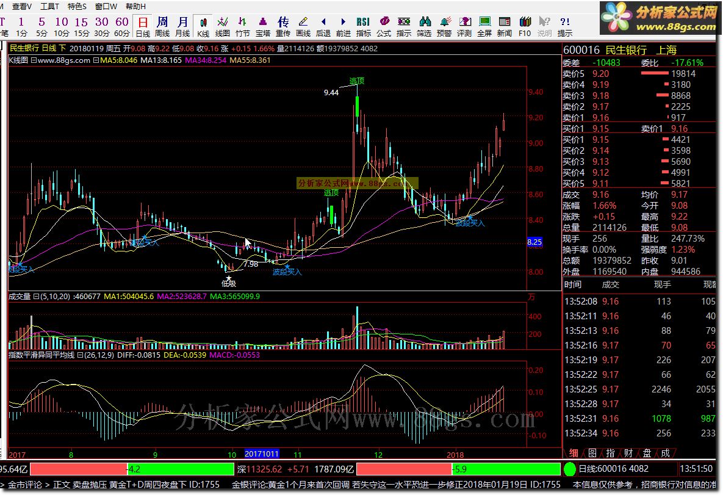Select the 60分 period button
The width and height of the screenshot is (723, 495).
[x=122, y=26]
